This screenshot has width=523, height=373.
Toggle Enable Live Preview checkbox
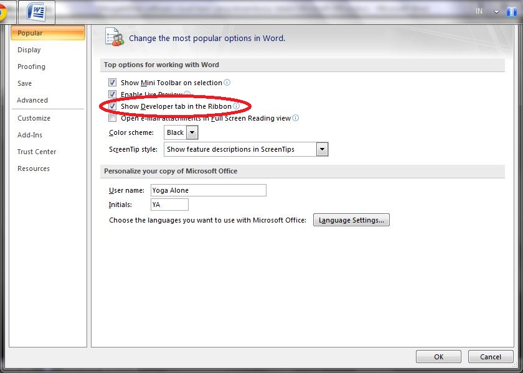pyautogui.click(x=113, y=94)
